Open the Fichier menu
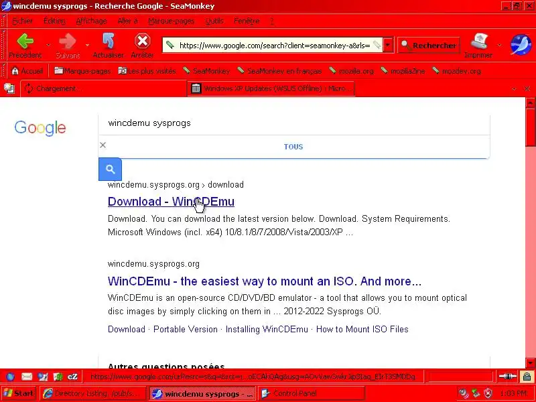 pyautogui.click(x=23, y=21)
